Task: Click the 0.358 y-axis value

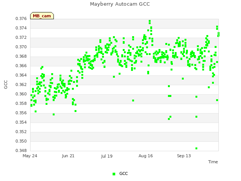Action: 21,103
